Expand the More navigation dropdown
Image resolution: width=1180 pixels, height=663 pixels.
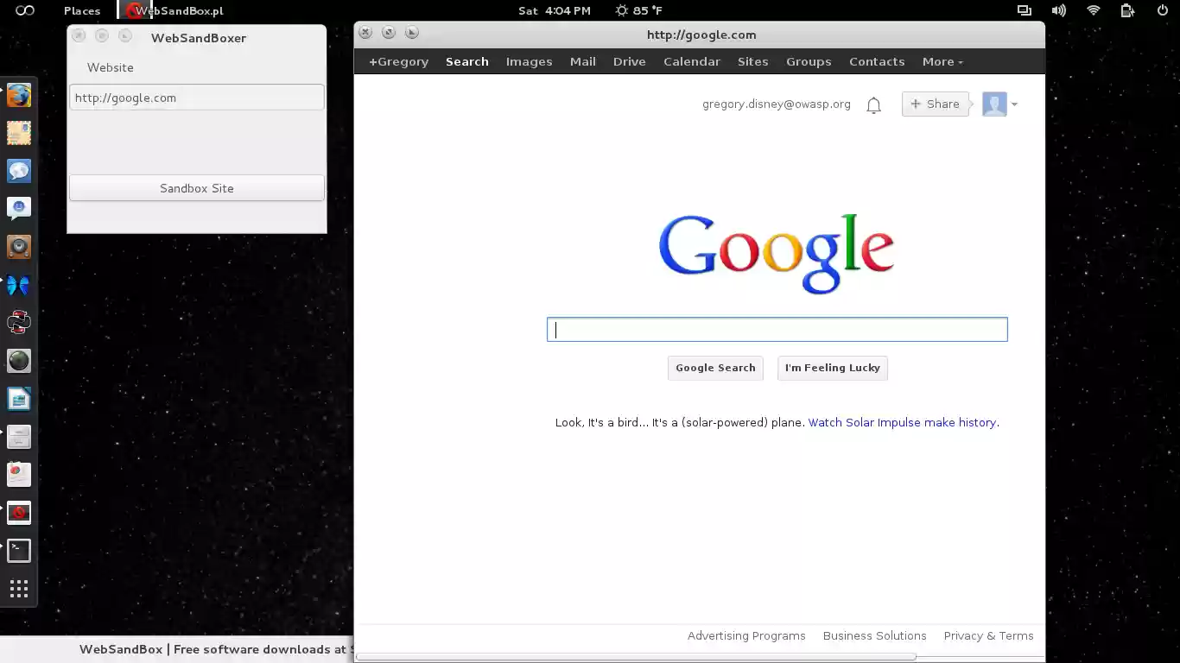[x=942, y=61]
